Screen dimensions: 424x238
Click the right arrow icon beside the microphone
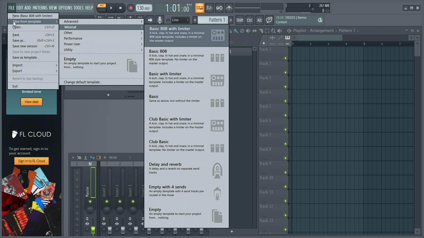click(x=150, y=20)
